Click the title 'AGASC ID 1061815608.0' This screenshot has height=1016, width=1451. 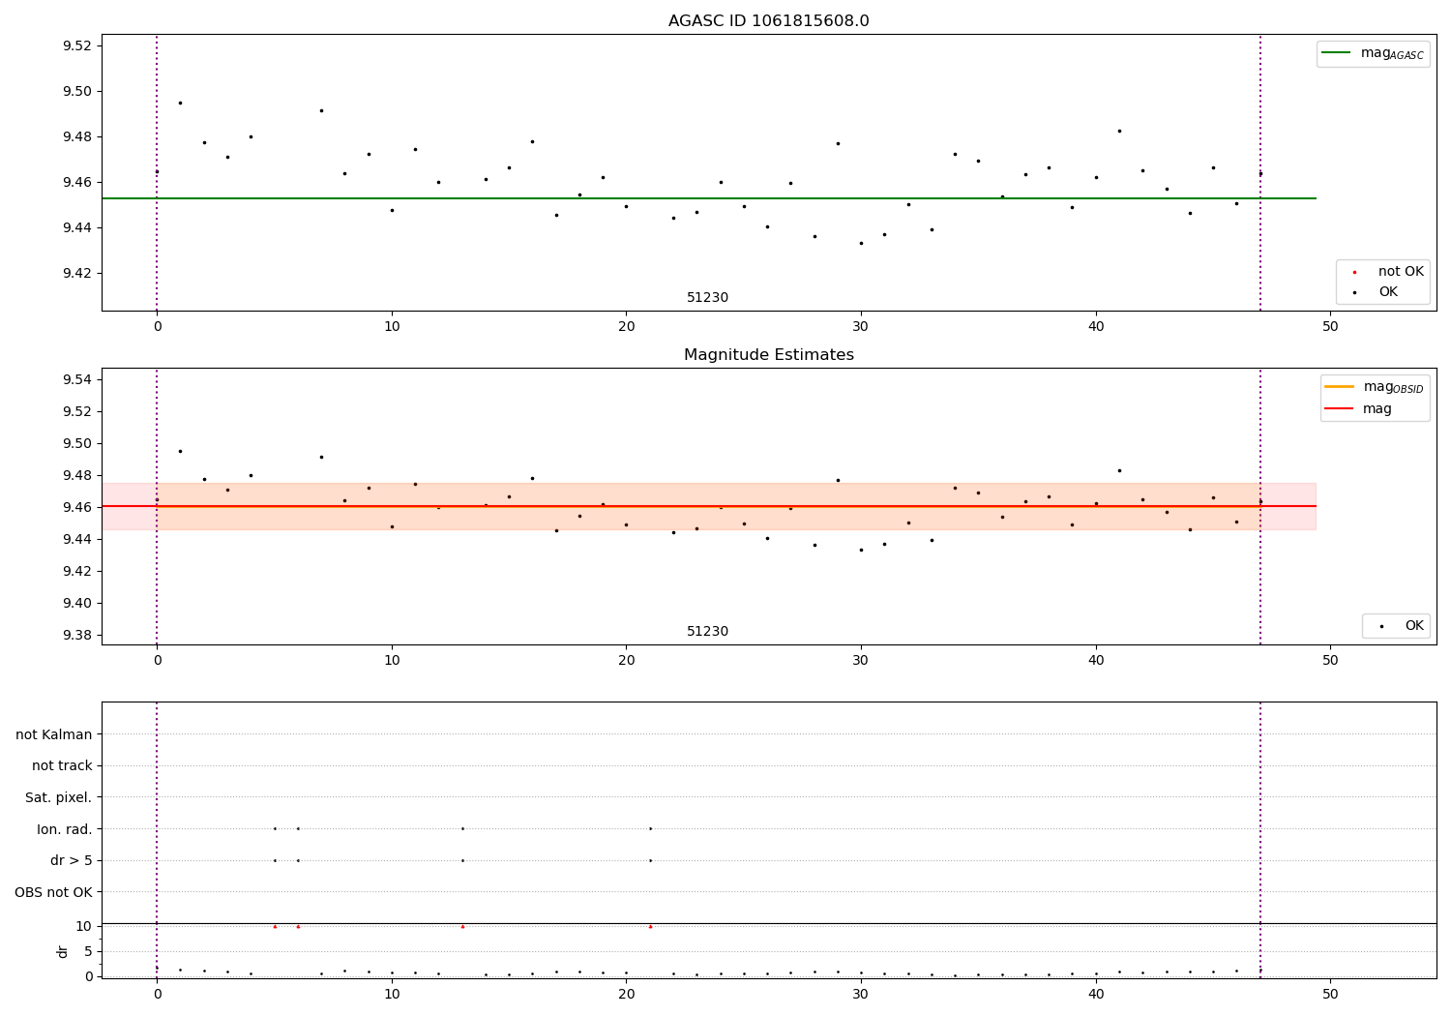(x=768, y=21)
